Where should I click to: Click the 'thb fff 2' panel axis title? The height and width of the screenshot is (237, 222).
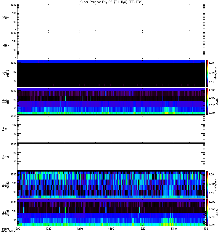(5, 45)
